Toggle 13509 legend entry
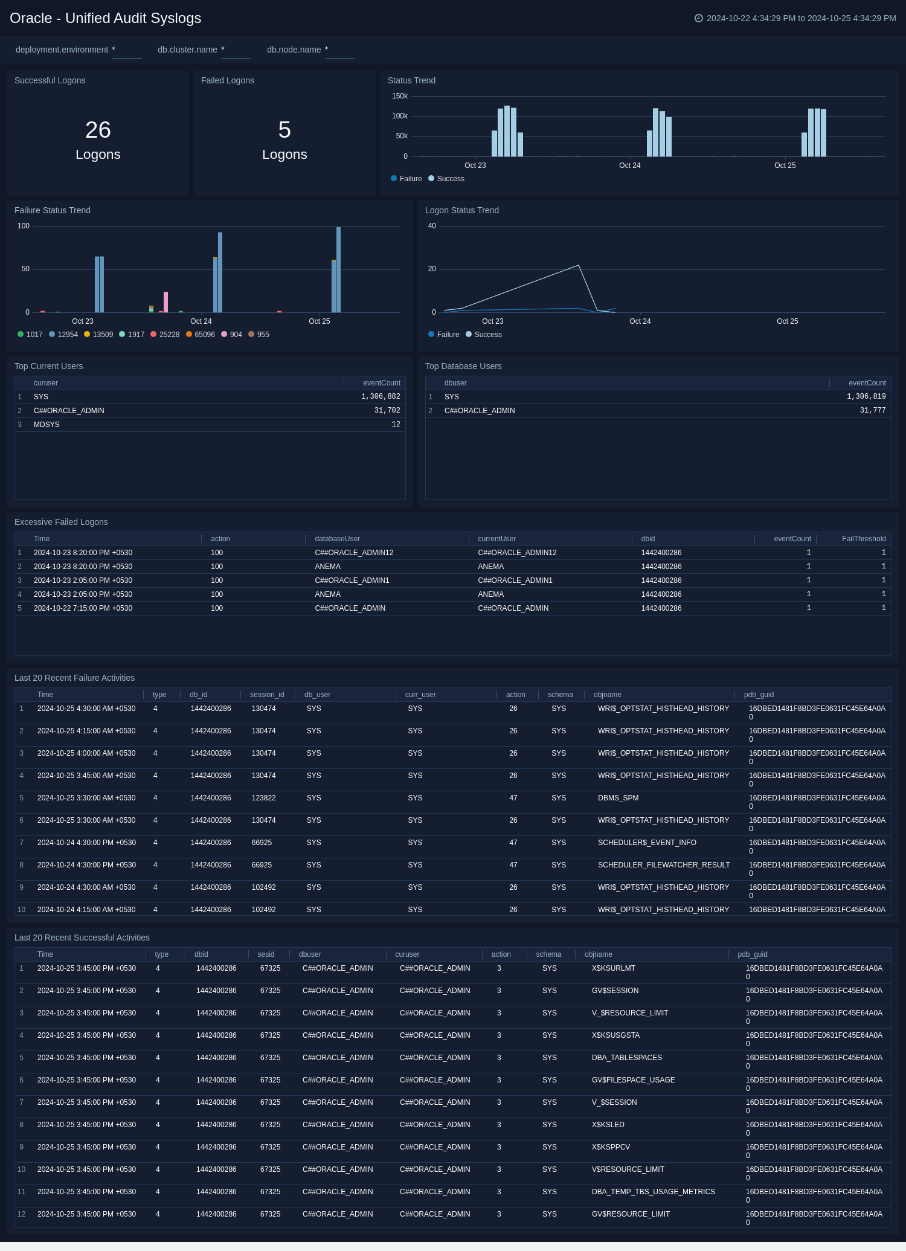 [x=98, y=335]
